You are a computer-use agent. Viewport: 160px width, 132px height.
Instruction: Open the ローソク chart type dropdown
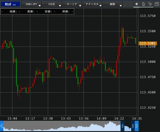tap(72, 4)
